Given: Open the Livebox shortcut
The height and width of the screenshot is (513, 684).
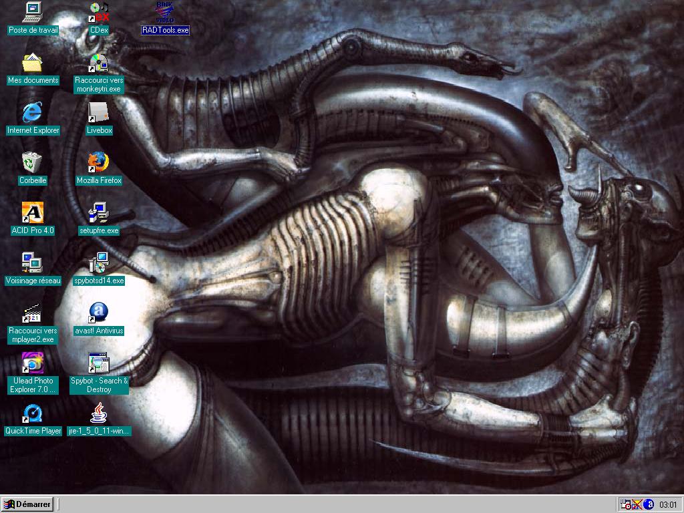Looking at the screenshot, I should tap(99, 114).
